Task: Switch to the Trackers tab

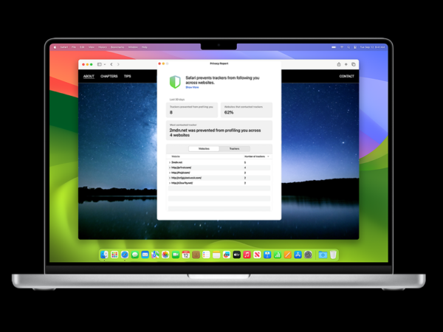Action: (234, 148)
